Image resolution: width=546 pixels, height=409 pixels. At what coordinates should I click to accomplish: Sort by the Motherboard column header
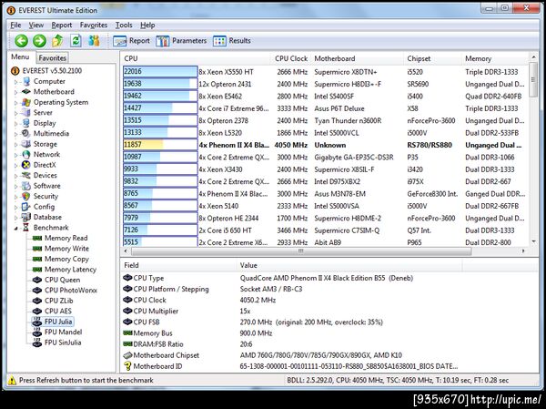coord(358,58)
